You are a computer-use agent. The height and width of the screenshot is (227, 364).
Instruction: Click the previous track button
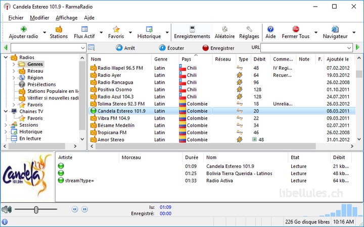click(x=75, y=209)
